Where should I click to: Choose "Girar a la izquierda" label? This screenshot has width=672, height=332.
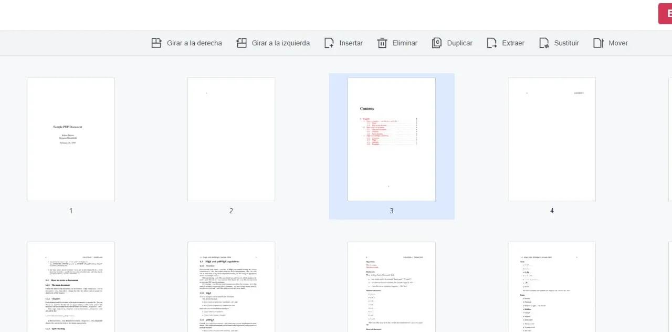(281, 43)
